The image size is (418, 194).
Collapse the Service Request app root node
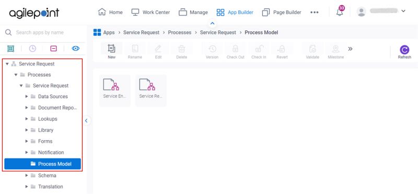point(7,64)
